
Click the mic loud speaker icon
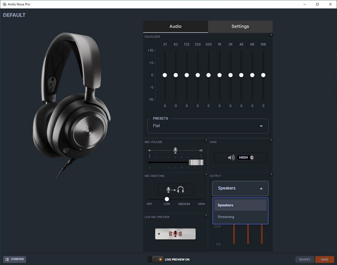pyautogui.click(x=201, y=150)
